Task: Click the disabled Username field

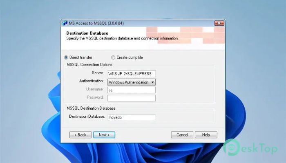Action: click(132, 90)
